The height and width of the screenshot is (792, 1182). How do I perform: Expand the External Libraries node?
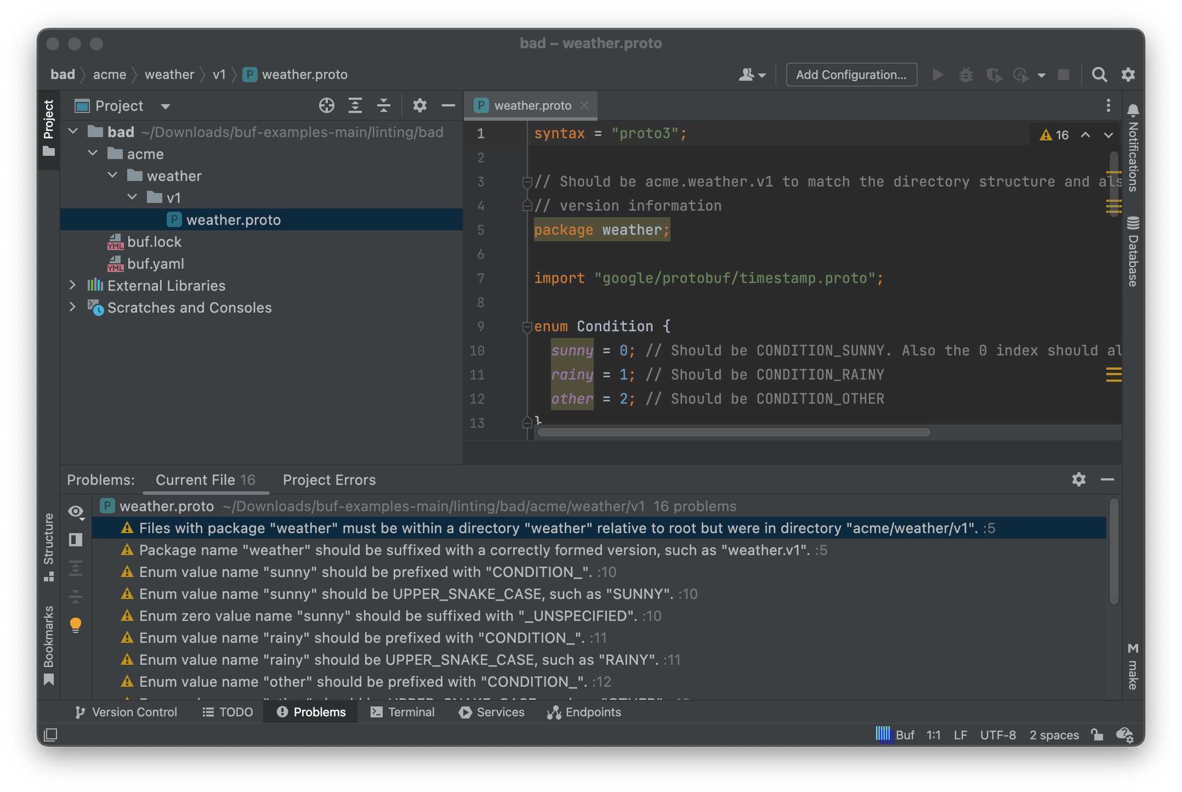[73, 285]
